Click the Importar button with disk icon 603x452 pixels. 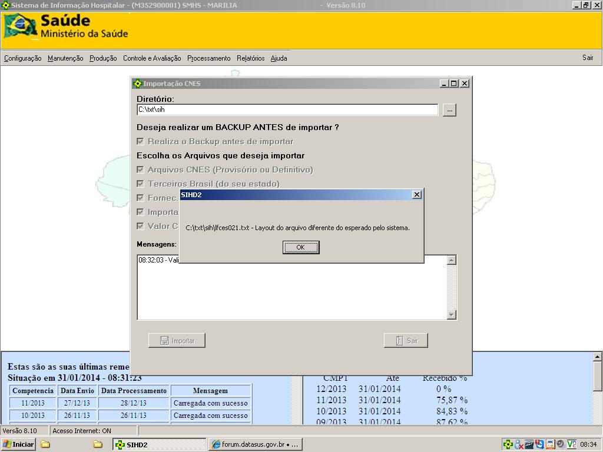point(177,341)
